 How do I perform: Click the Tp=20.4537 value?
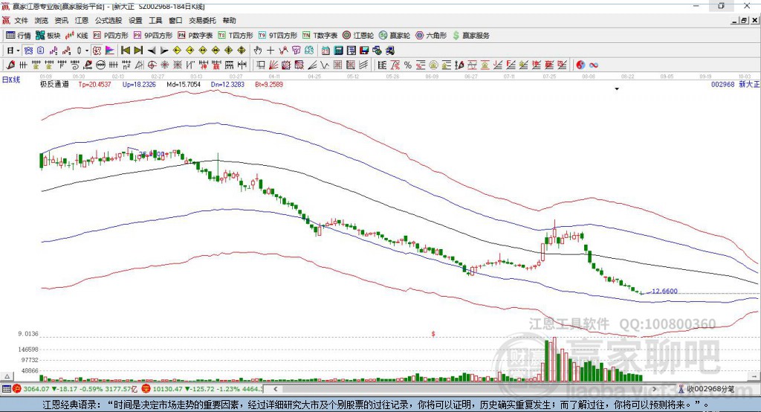pyautogui.click(x=94, y=84)
